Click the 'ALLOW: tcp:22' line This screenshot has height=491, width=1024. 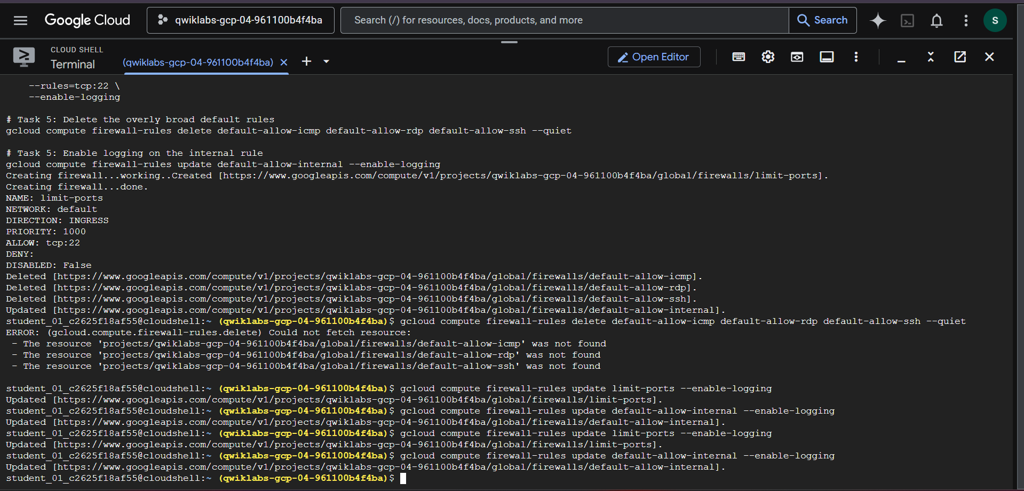click(x=43, y=243)
